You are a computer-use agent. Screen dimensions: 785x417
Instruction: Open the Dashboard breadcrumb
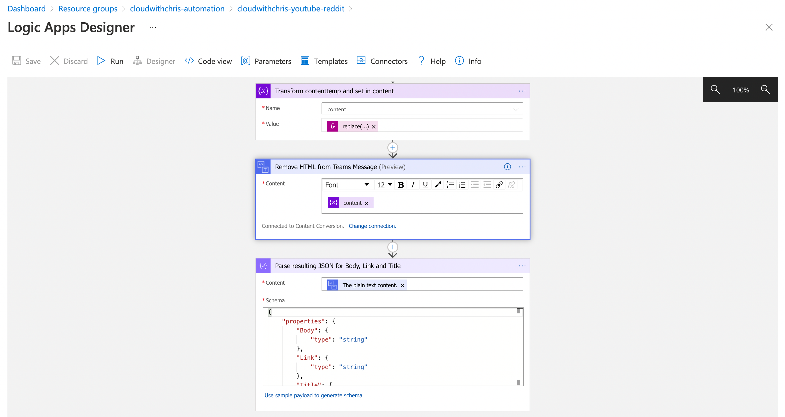27,9
